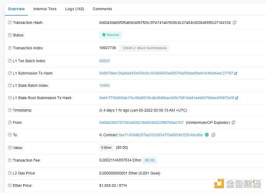Open the To contract address 0xe7145dd6 link
The image size is (266, 193).
[x=160, y=135]
